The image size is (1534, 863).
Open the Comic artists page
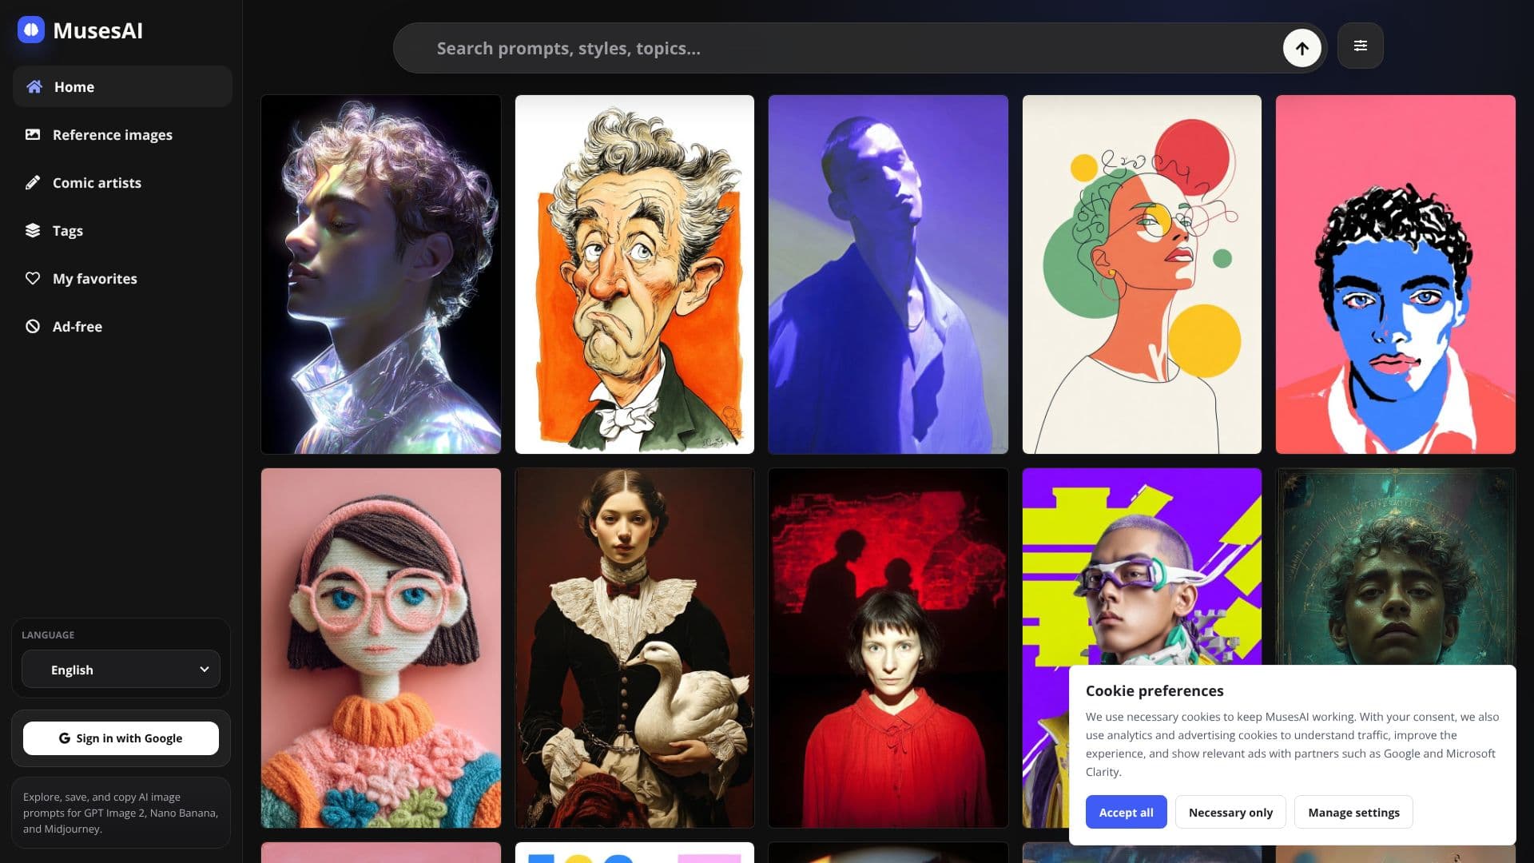point(122,182)
